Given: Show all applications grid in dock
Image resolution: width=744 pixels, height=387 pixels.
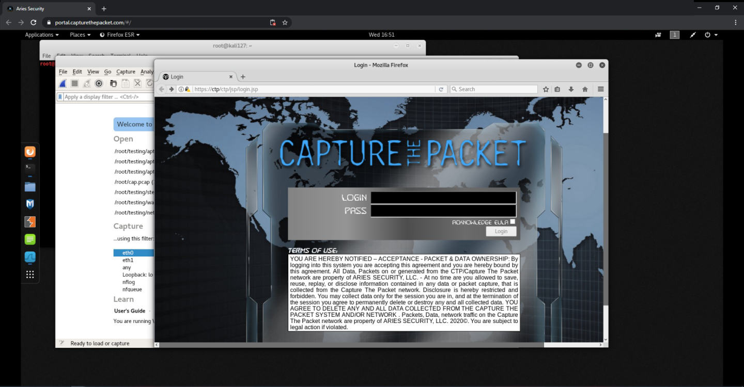Looking at the screenshot, I should coord(30,275).
